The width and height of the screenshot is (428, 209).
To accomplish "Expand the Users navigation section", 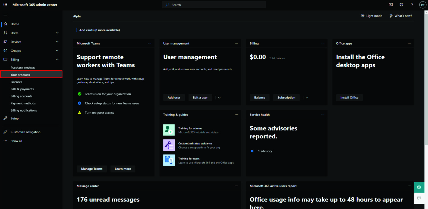I will pyautogui.click(x=57, y=33).
